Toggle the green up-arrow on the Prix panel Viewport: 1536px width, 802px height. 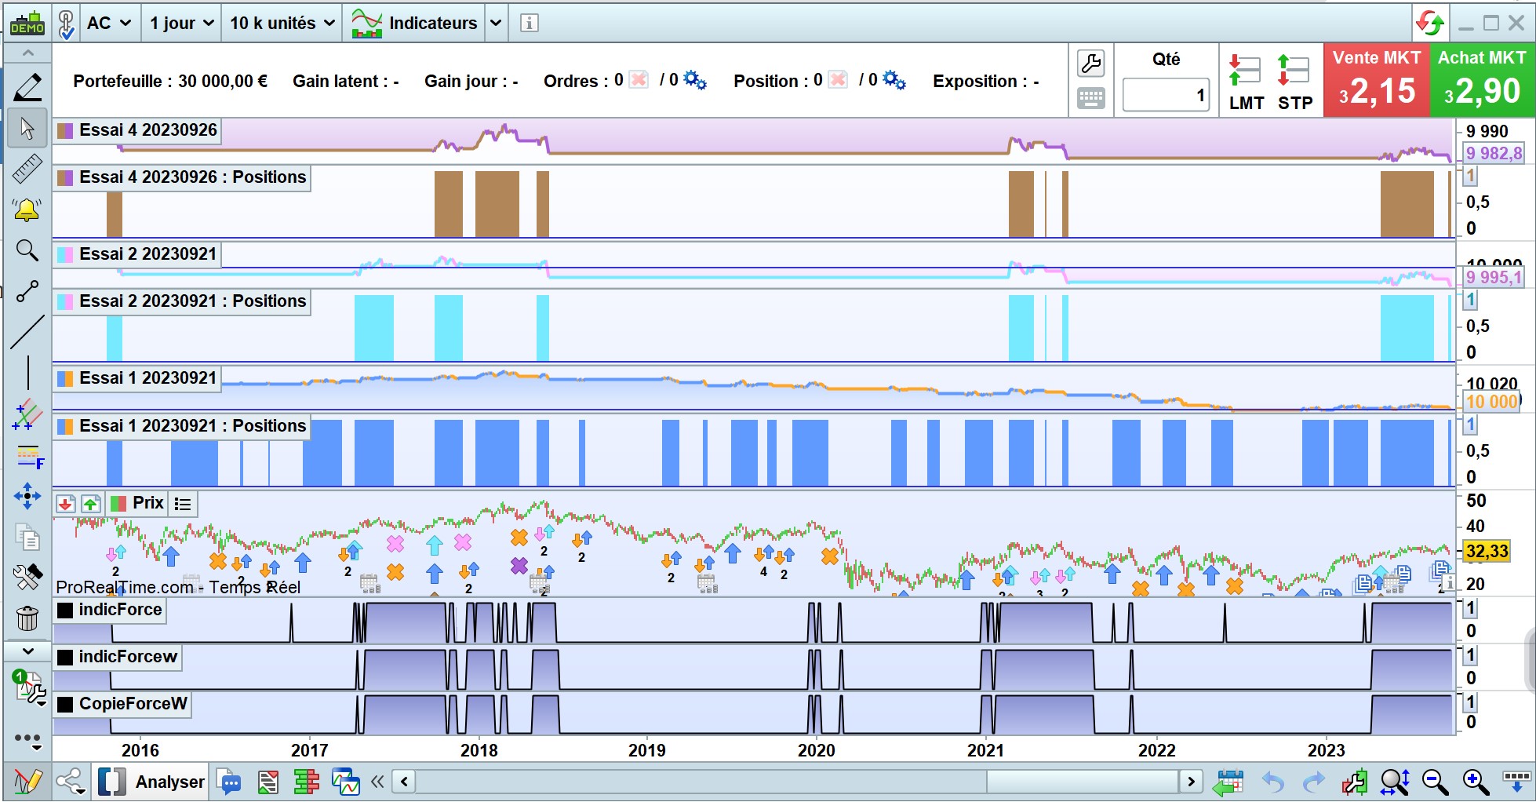tap(91, 504)
